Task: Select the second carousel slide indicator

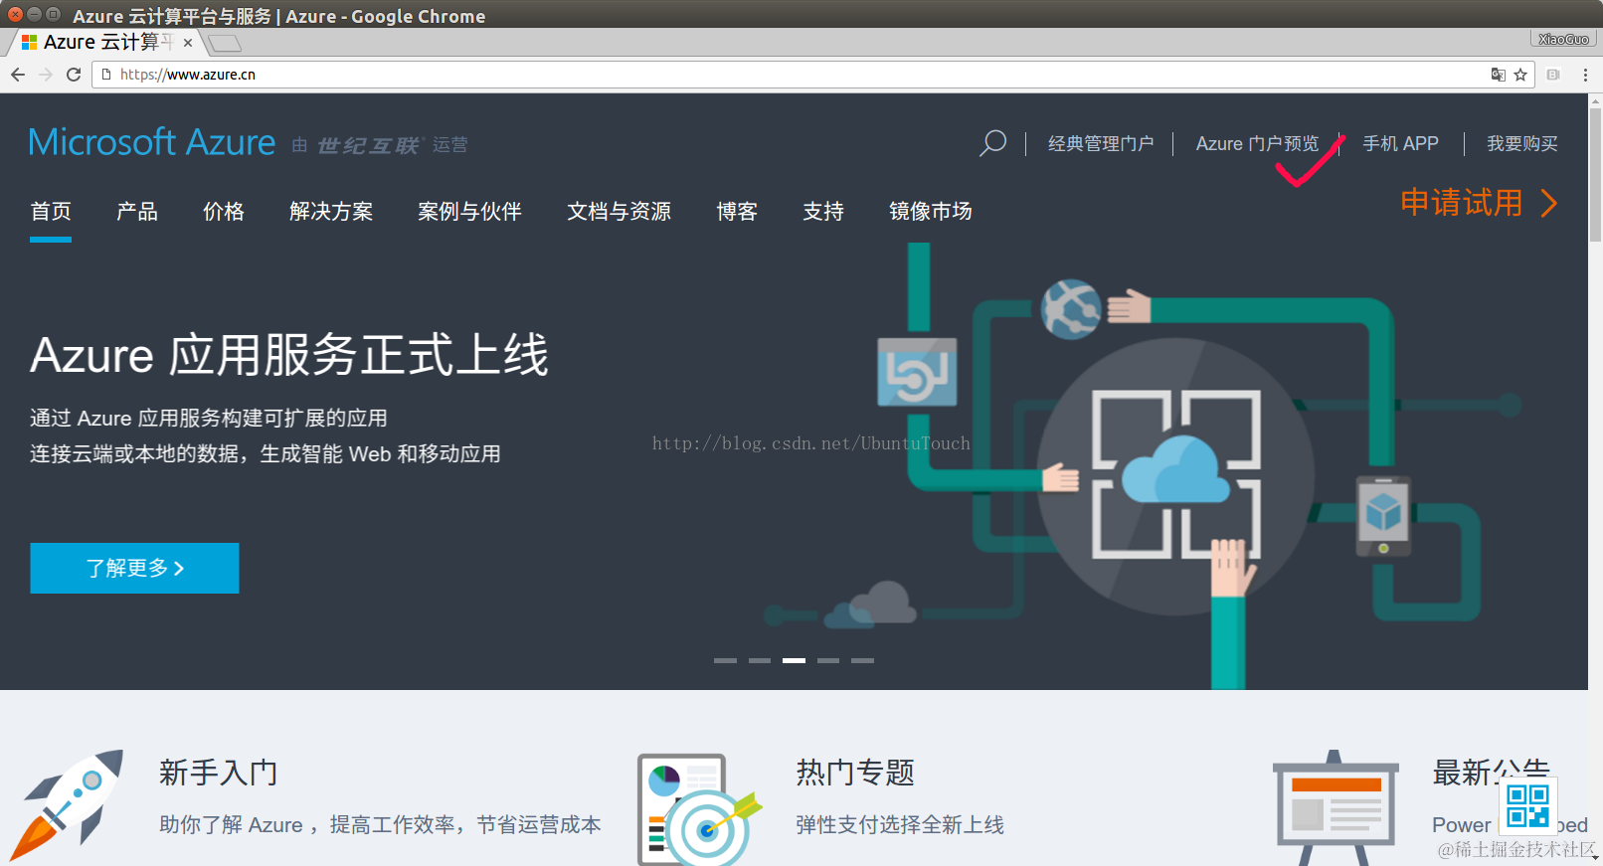Action: click(x=760, y=660)
